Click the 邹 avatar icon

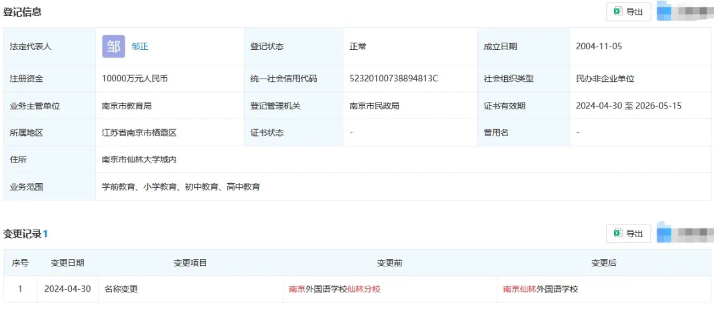pyautogui.click(x=113, y=47)
